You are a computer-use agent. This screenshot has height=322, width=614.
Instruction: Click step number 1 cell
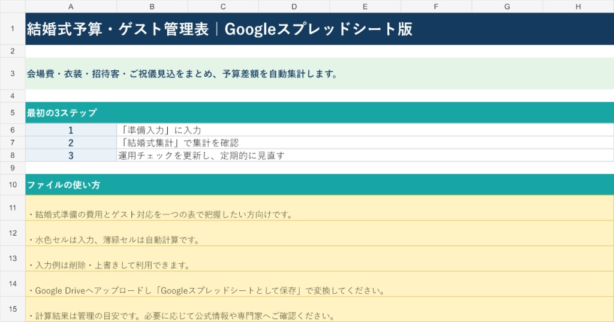[x=71, y=130]
